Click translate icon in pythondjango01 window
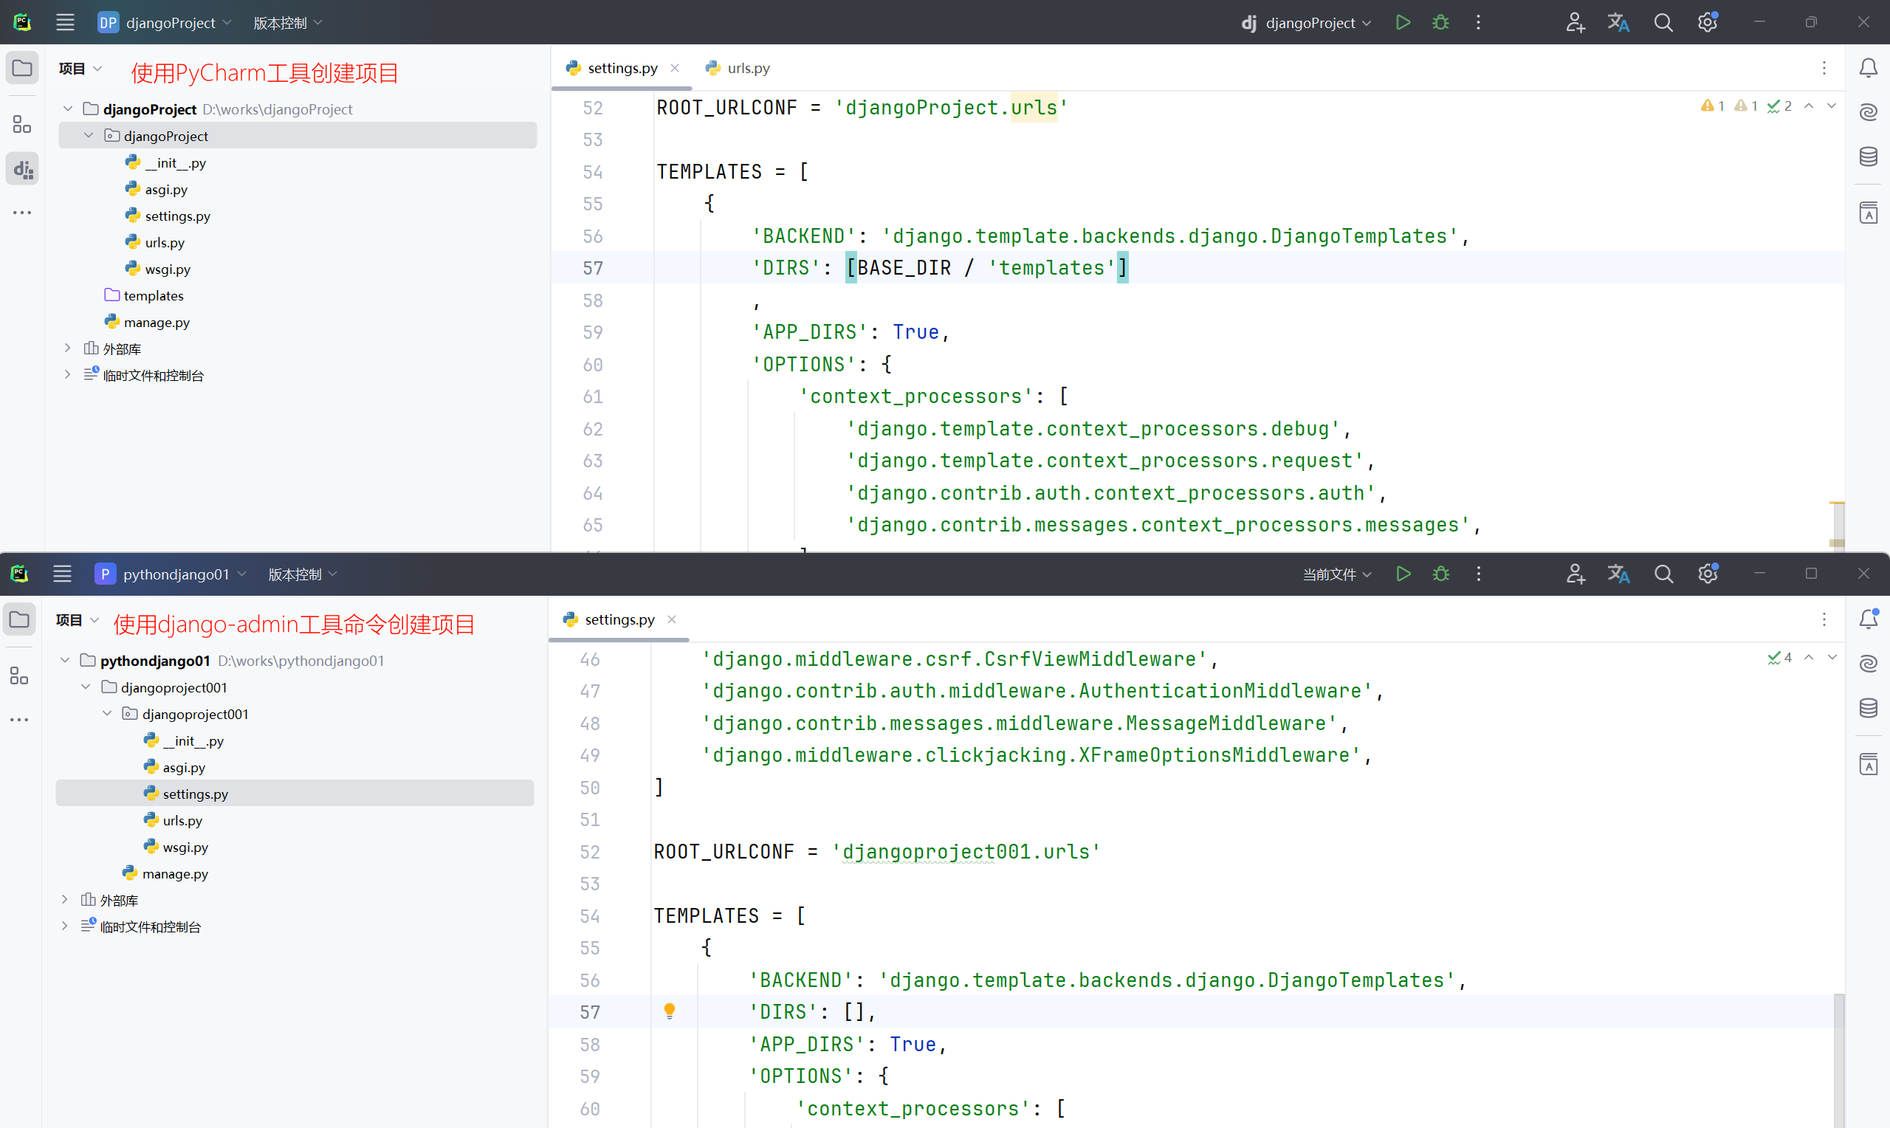The image size is (1890, 1128). [x=1618, y=574]
